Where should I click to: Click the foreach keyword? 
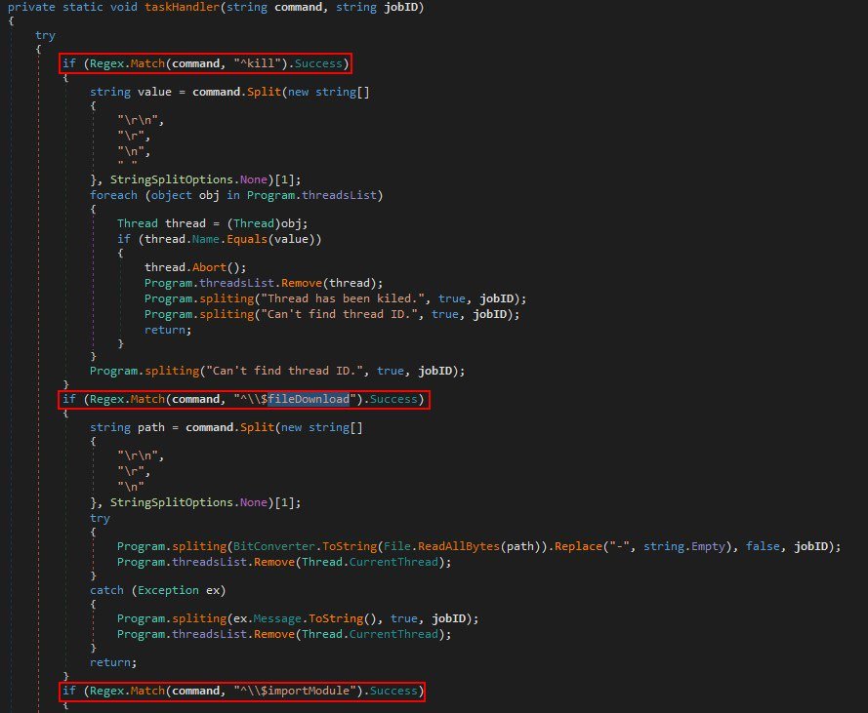click(113, 195)
